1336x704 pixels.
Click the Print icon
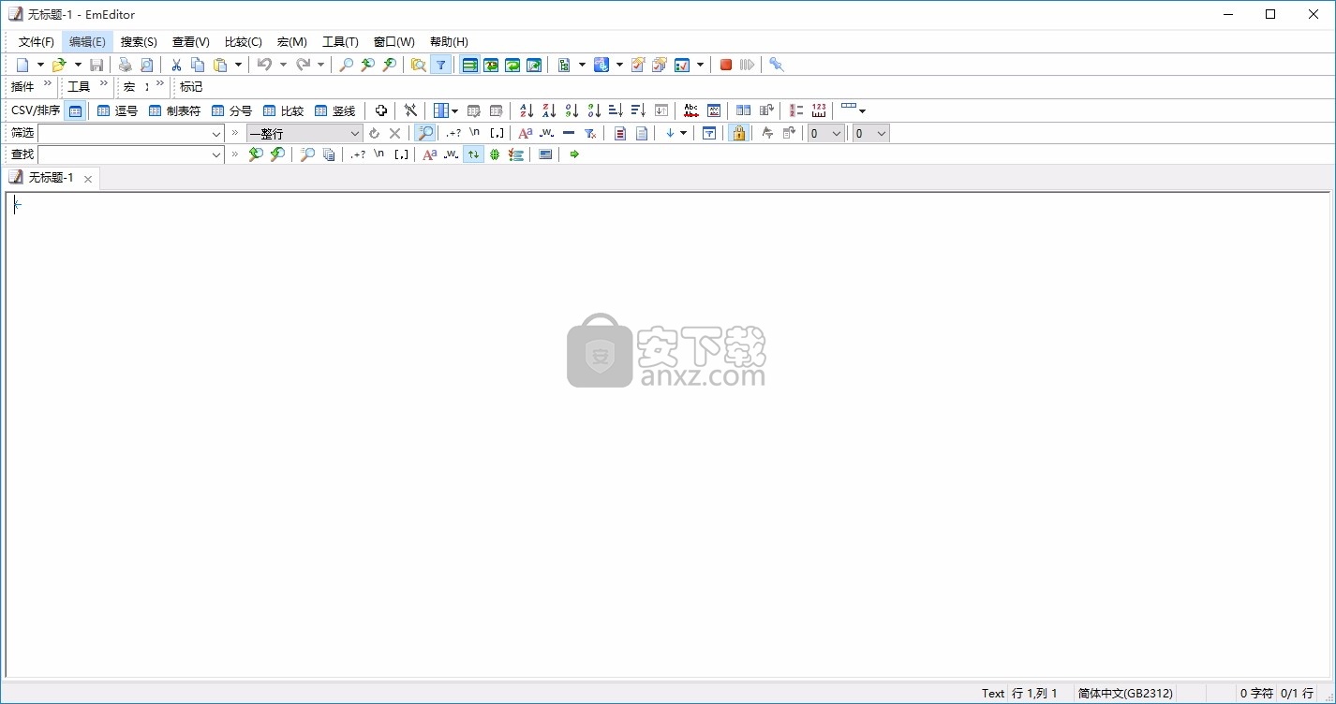pos(125,65)
